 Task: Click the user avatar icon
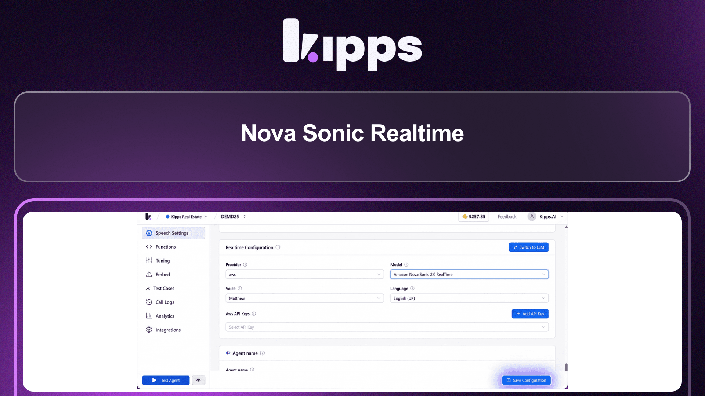(532, 217)
